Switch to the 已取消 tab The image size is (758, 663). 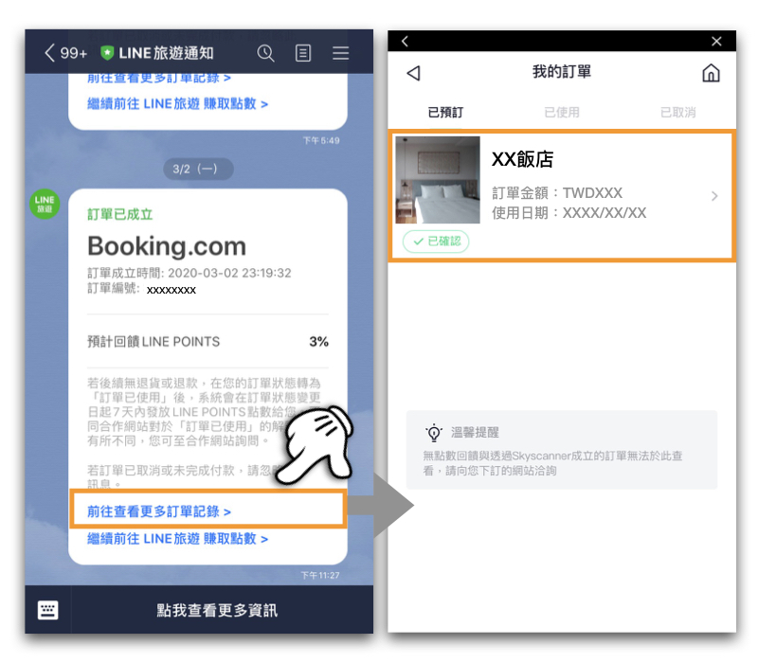(677, 113)
